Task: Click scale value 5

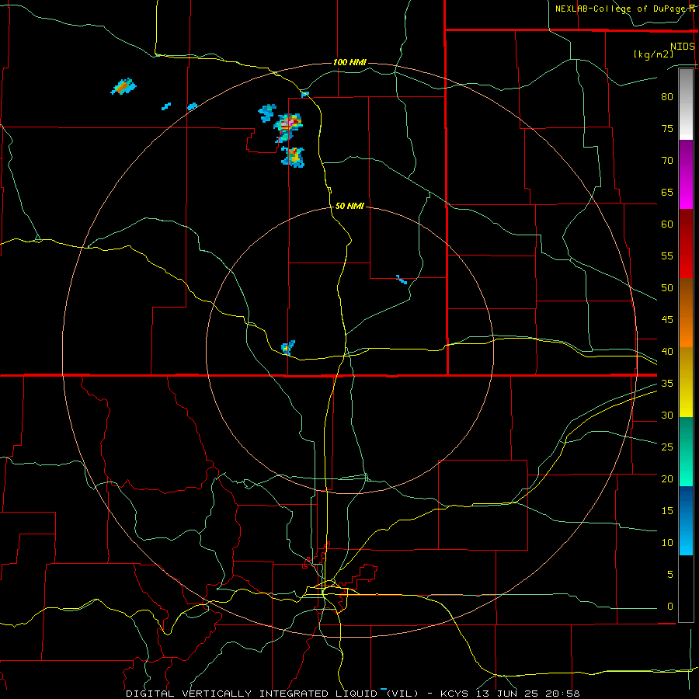Action: tap(670, 575)
